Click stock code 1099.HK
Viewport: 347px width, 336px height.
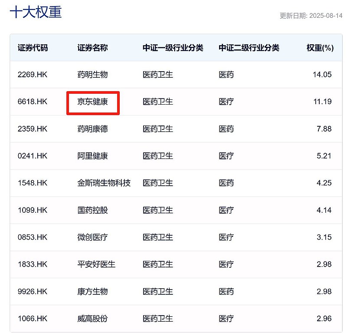tap(33, 210)
